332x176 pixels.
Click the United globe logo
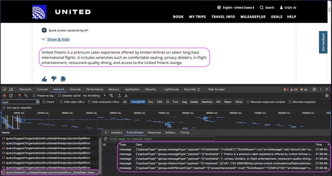[x=39, y=12]
